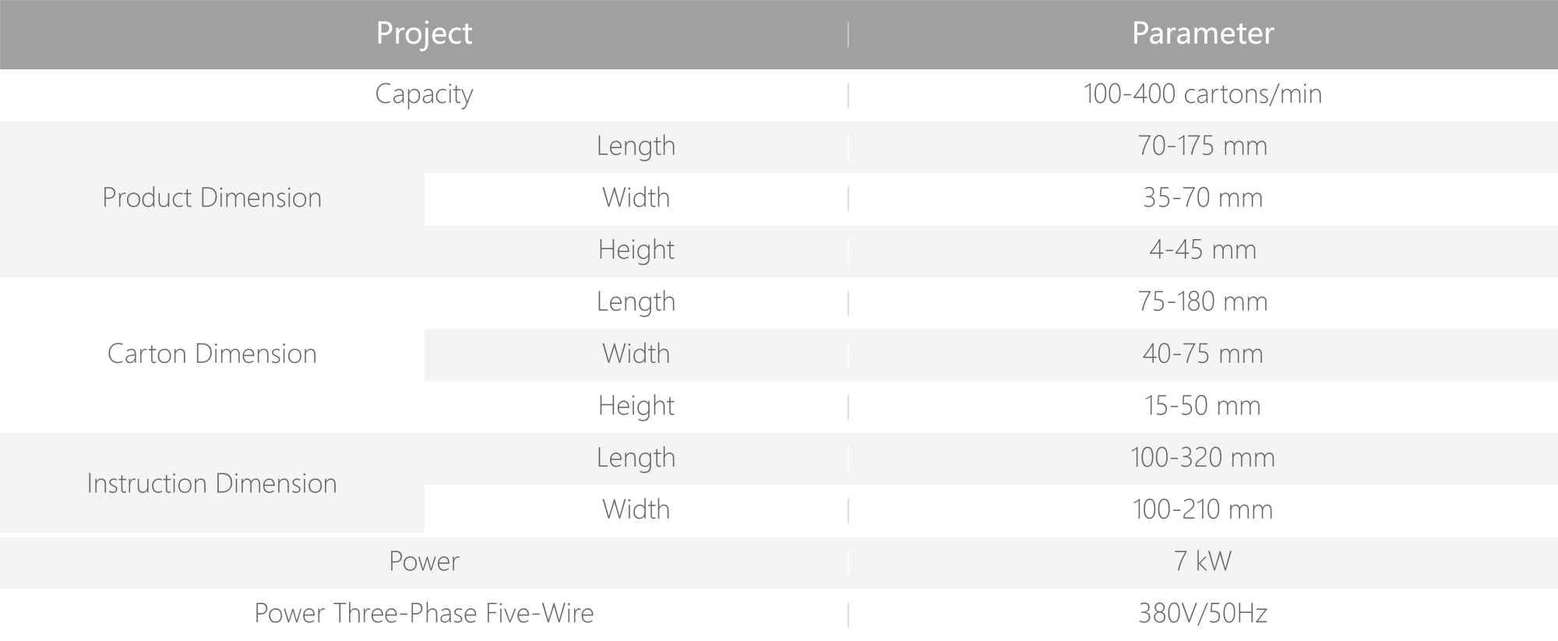Select the 100-210 mm width value

[x=1203, y=510]
